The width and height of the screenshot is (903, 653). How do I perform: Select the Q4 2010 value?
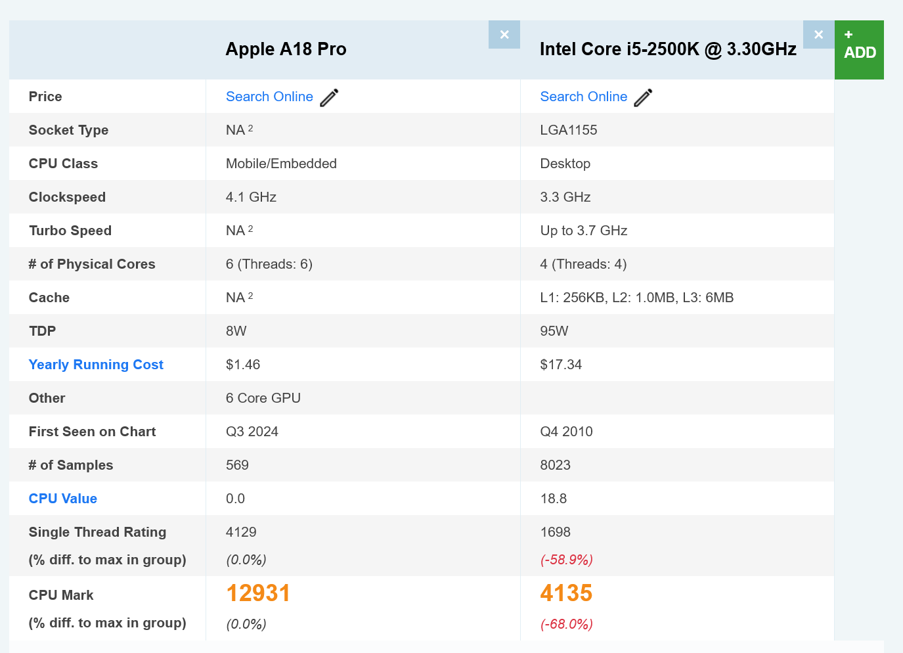(x=567, y=432)
